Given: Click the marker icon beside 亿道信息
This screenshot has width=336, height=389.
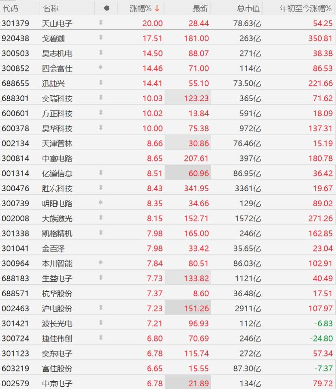Looking at the screenshot, I should point(101,172).
